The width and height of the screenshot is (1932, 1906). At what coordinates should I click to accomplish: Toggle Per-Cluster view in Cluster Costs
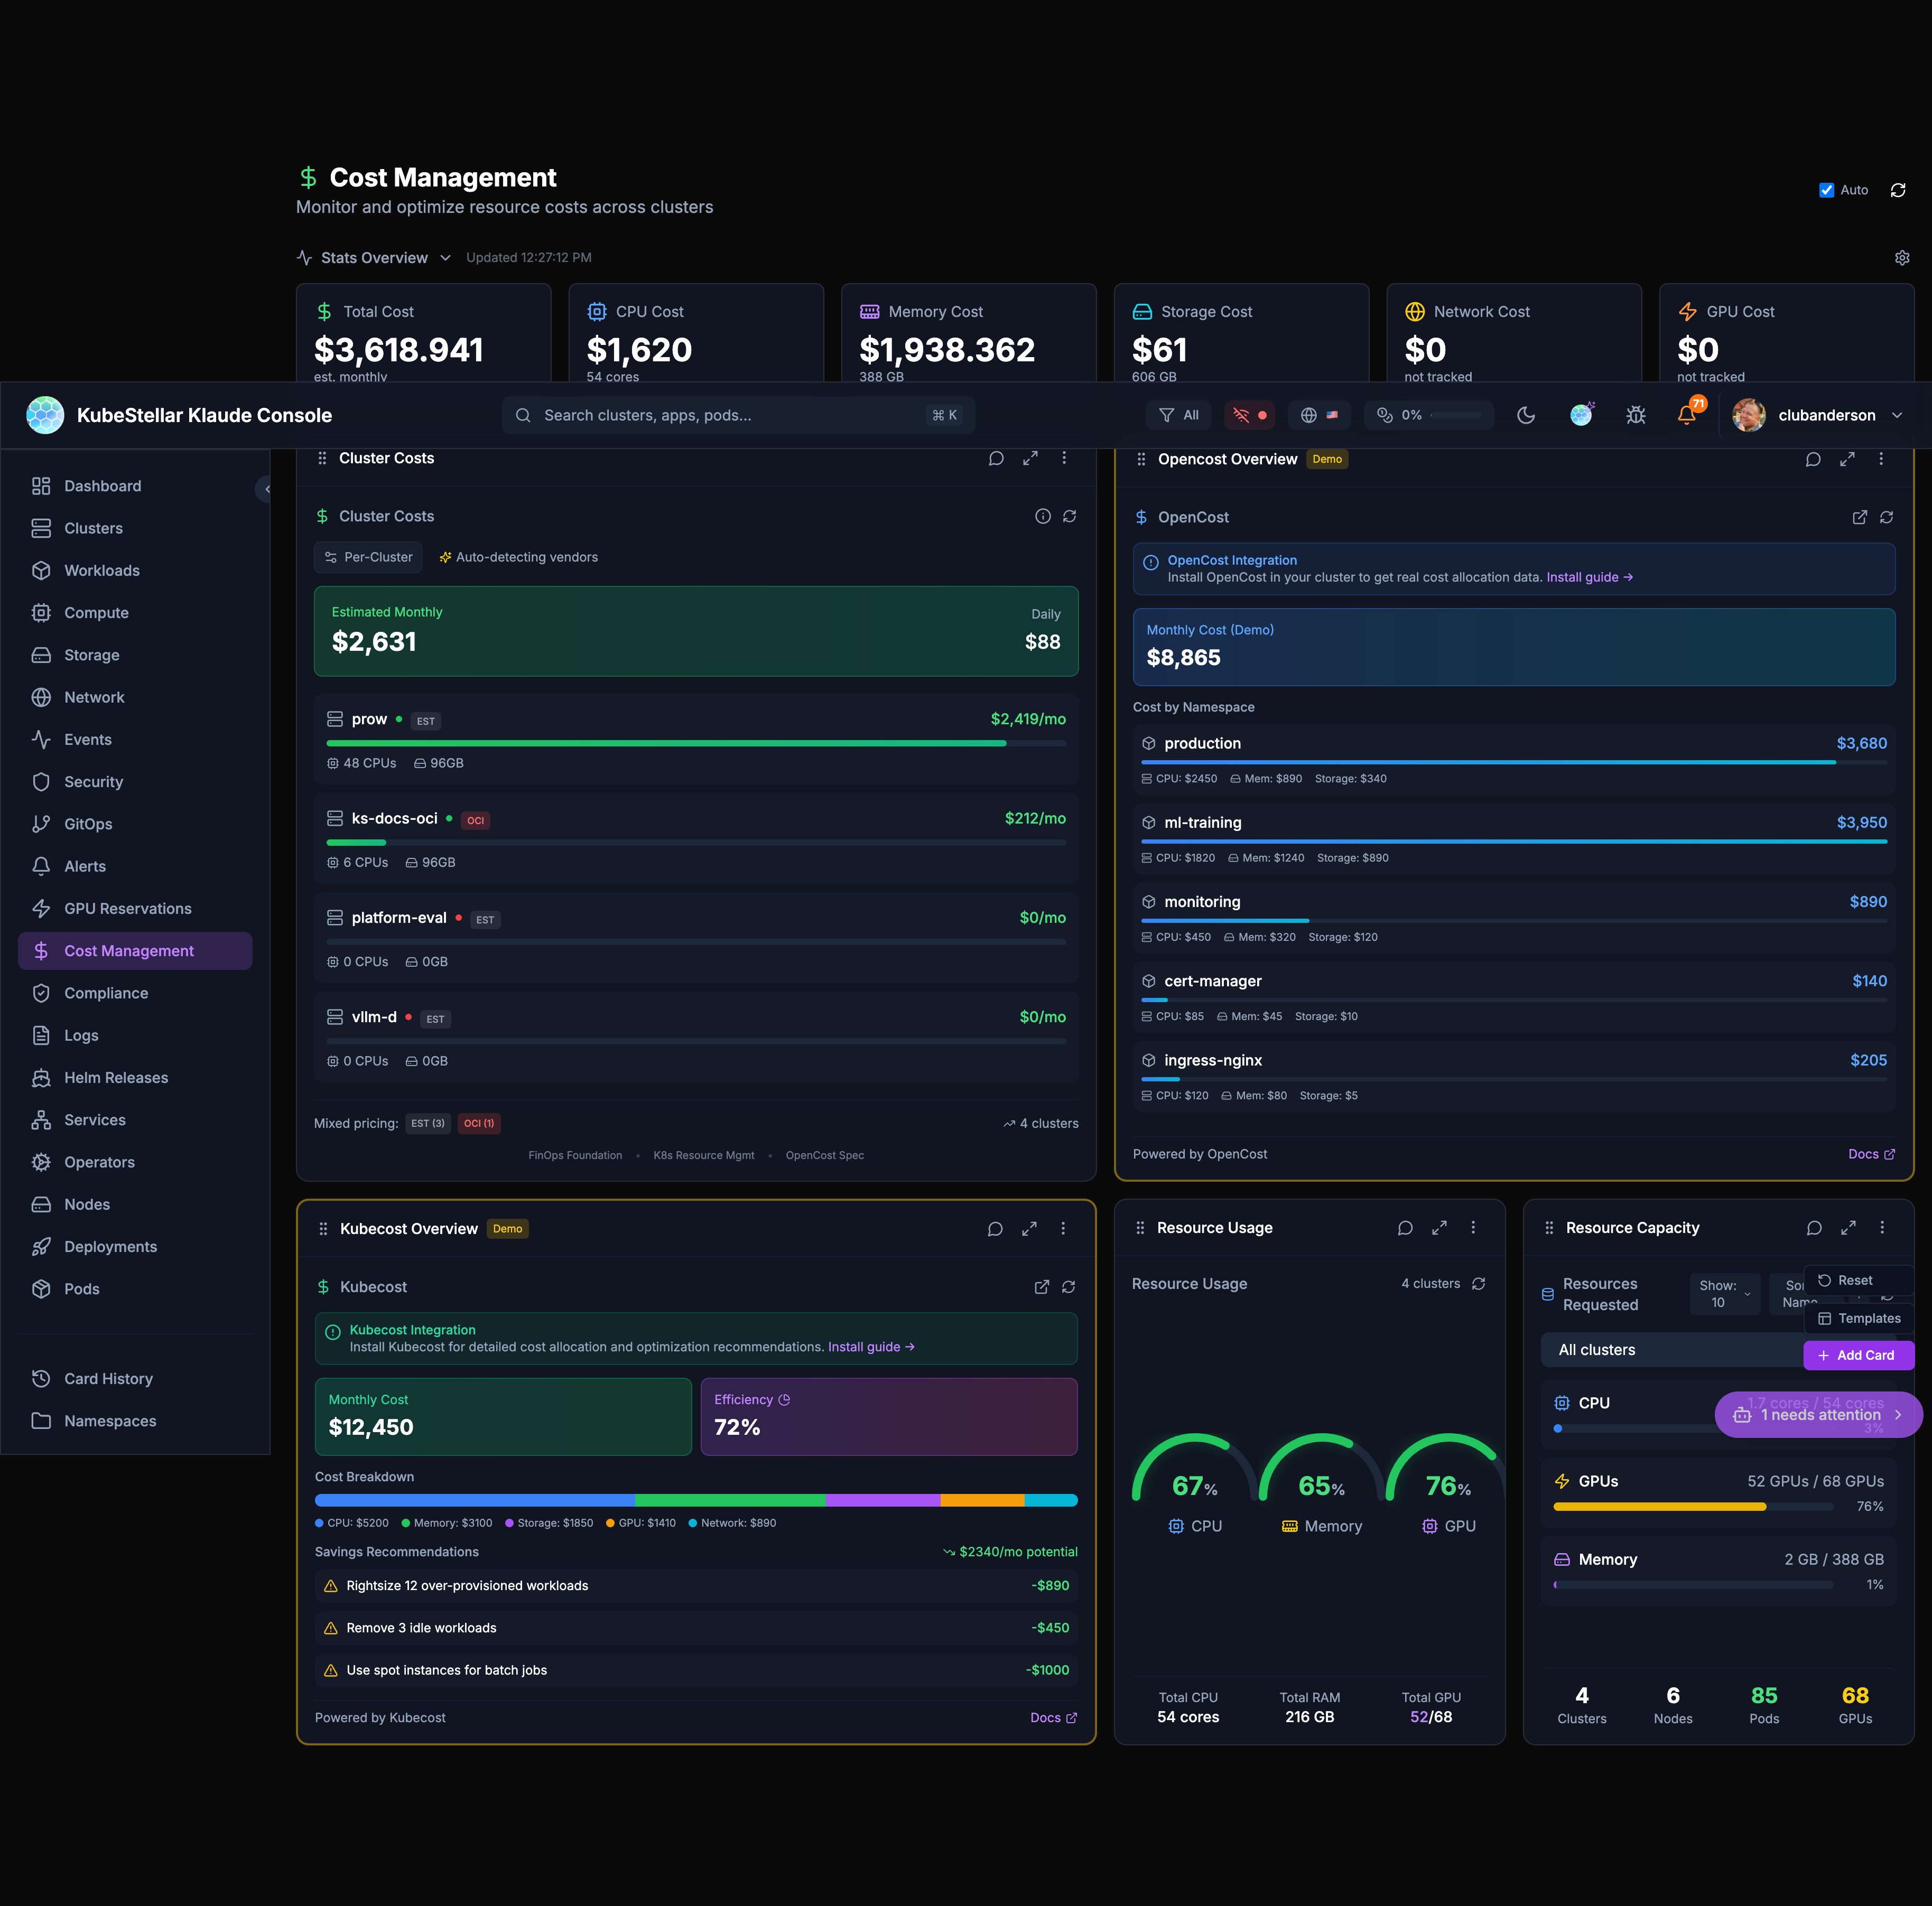point(368,557)
